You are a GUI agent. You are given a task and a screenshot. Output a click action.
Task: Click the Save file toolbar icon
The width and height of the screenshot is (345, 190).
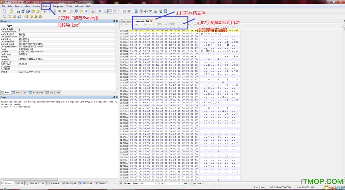19,11
